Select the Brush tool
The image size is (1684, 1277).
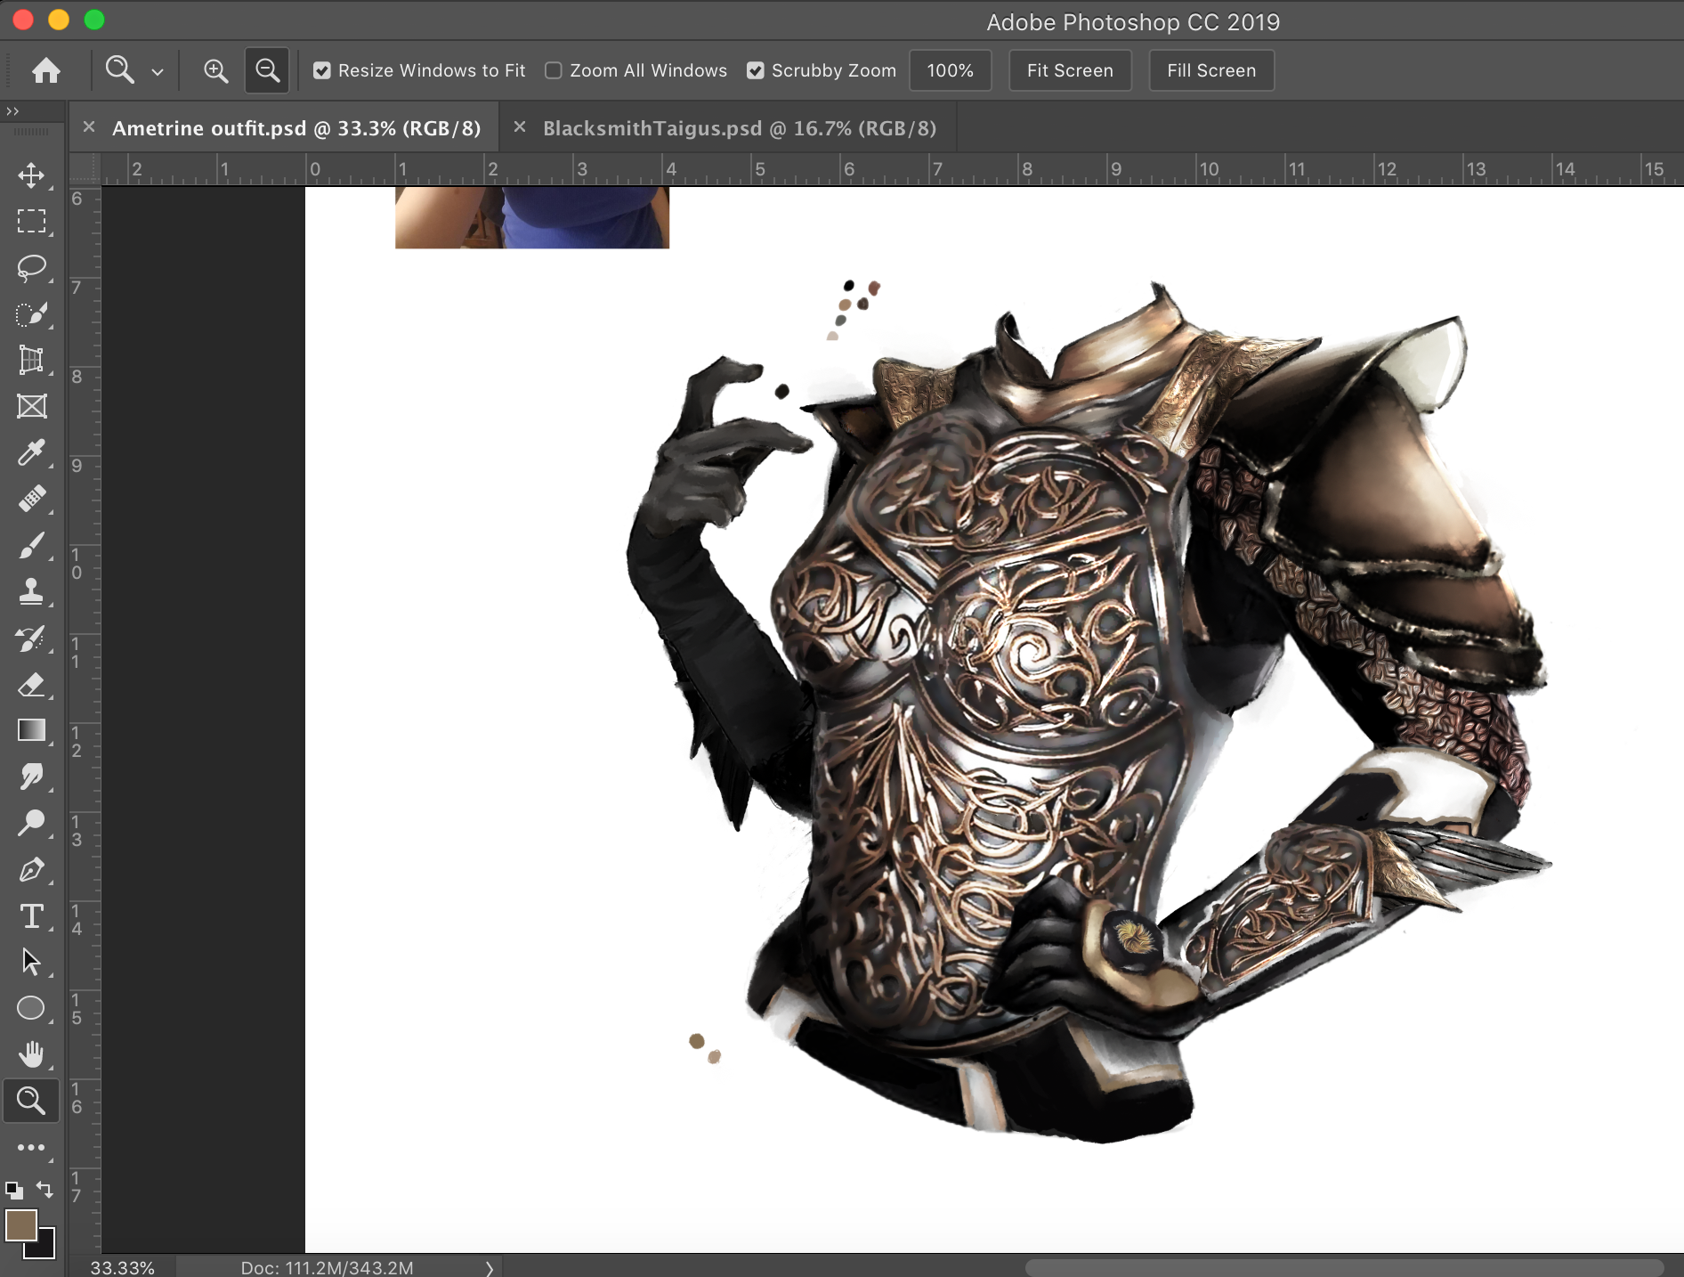click(32, 546)
